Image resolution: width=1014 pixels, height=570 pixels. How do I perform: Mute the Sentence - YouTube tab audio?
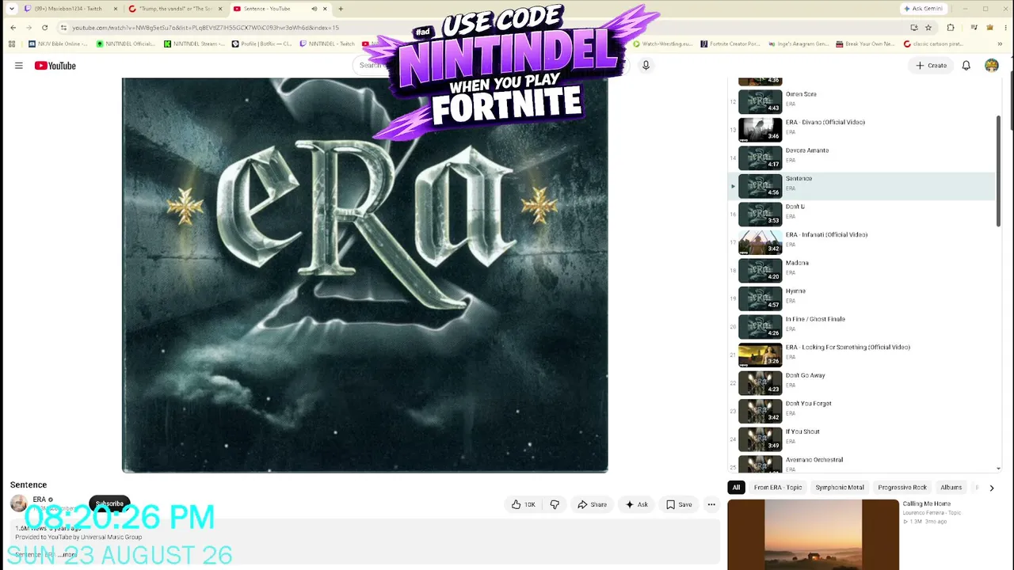pyautogui.click(x=314, y=9)
